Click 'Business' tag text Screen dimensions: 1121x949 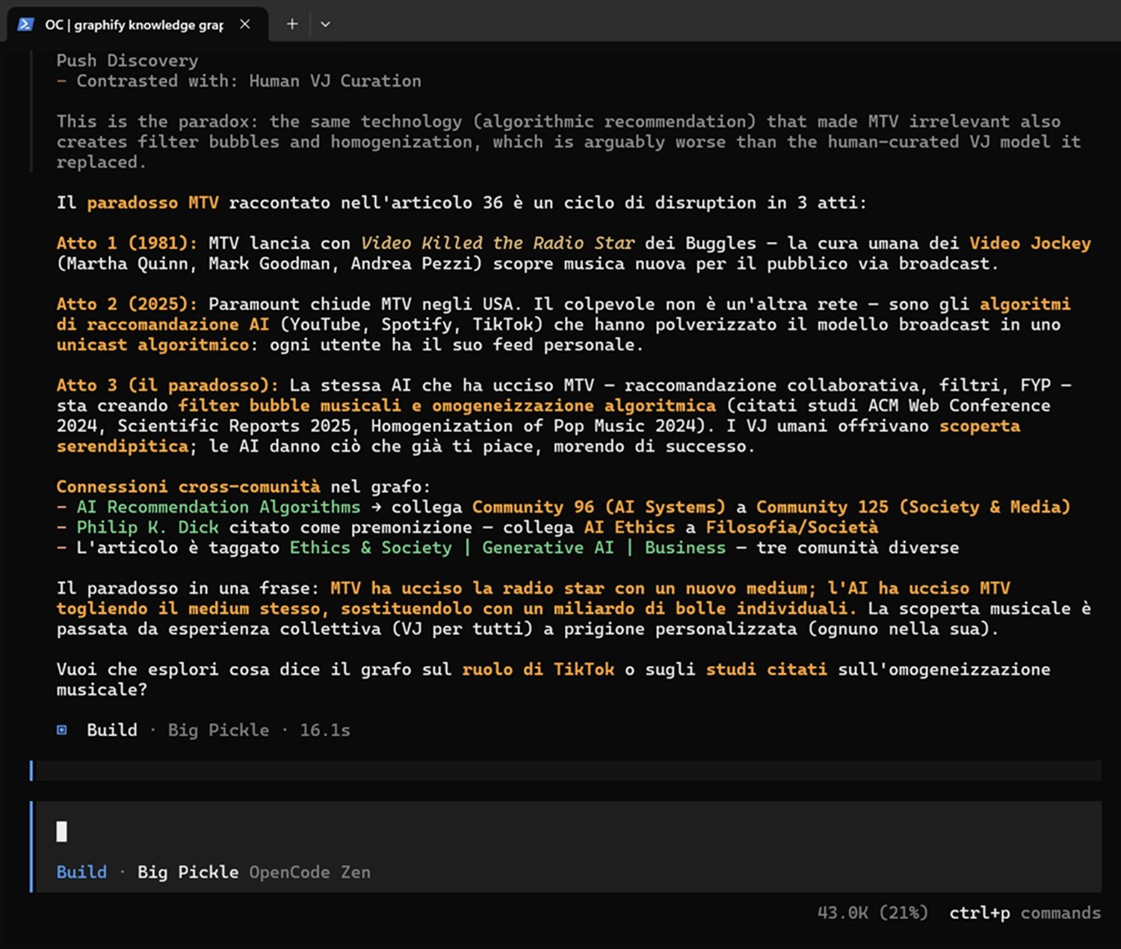[685, 548]
